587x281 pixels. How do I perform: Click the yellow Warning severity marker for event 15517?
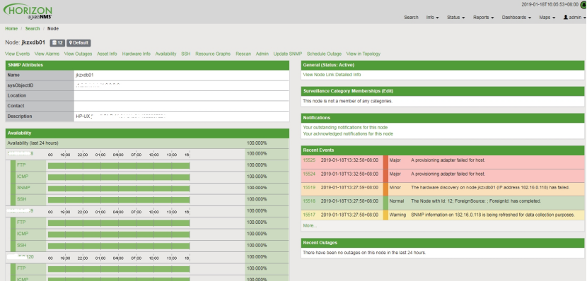pos(385,215)
